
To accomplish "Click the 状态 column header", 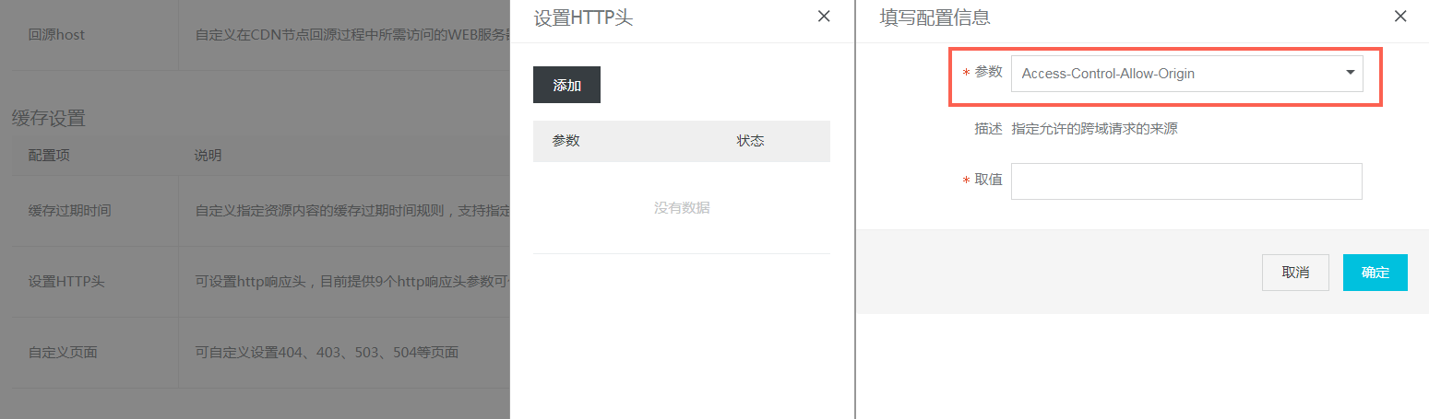I will pos(750,141).
